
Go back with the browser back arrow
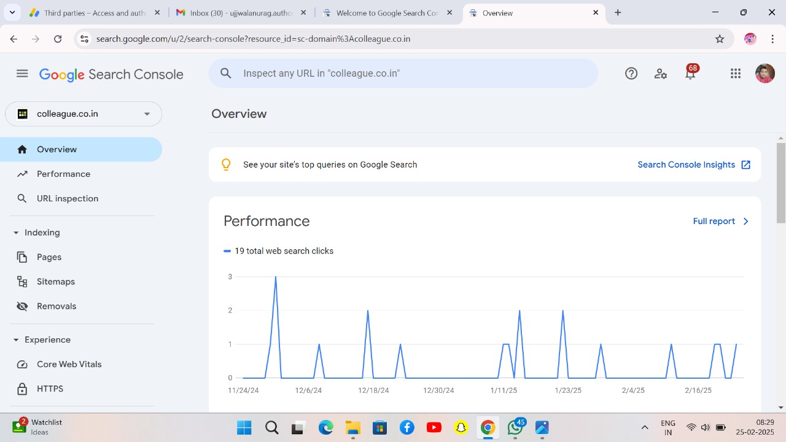14,39
